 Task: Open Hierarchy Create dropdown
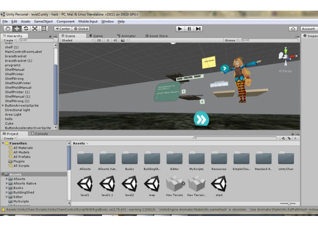(9, 40)
